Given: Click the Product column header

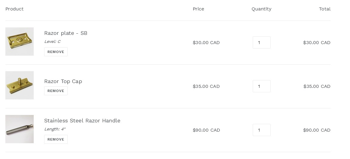Looking at the screenshot, I should pos(14,9).
